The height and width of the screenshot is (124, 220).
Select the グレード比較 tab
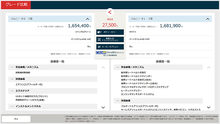pyautogui.click(x=16, y=5)
